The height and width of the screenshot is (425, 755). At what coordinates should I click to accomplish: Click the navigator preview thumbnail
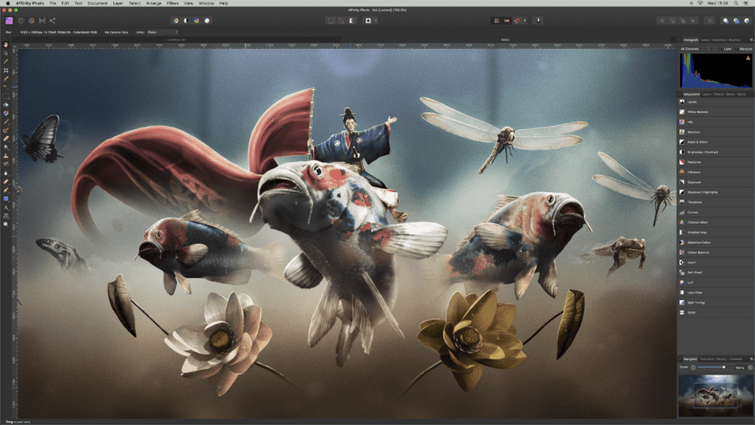coord(715,396)
